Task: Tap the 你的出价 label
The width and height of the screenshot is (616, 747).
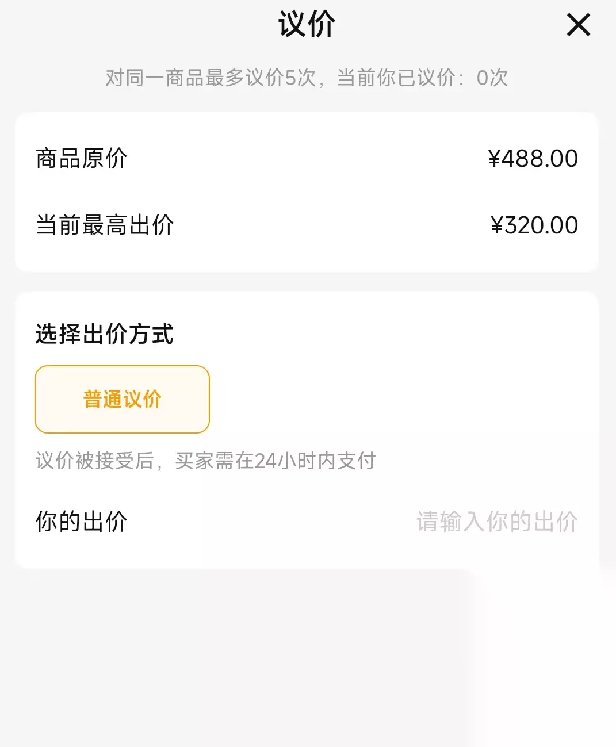Action: [82, 522]
